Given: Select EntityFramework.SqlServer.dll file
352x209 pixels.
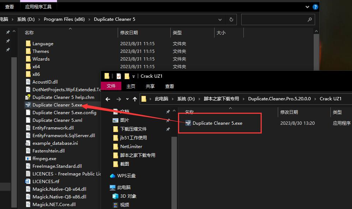Looking at the screenshot, I should (x=64, y=135).
